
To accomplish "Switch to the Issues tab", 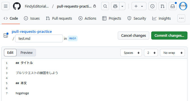I will [x=32, y=19].
